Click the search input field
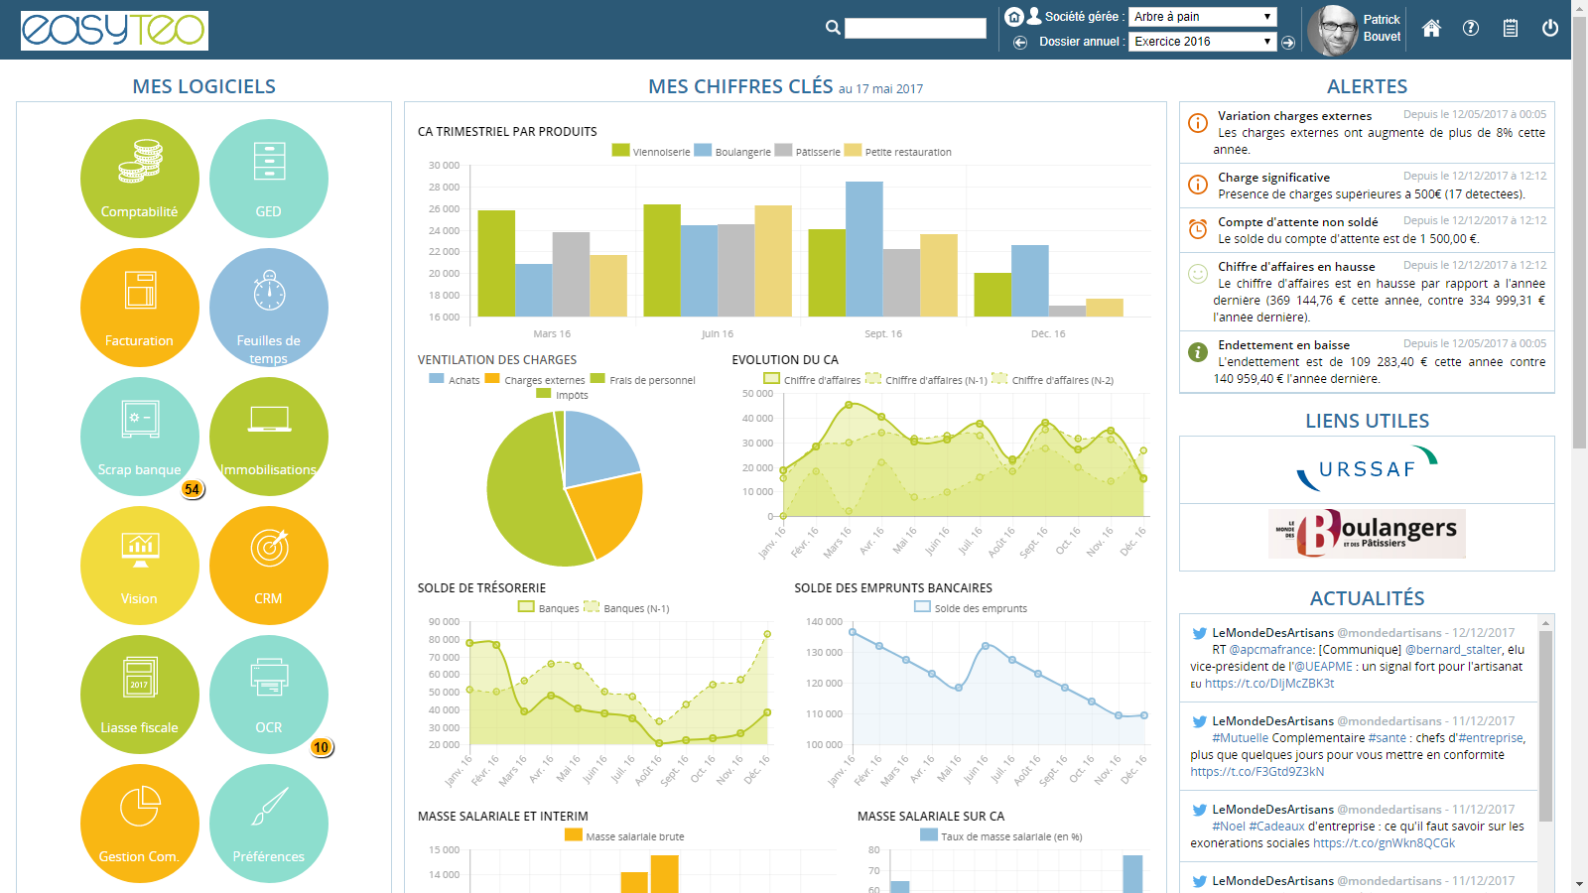 (x=914, y=29)
